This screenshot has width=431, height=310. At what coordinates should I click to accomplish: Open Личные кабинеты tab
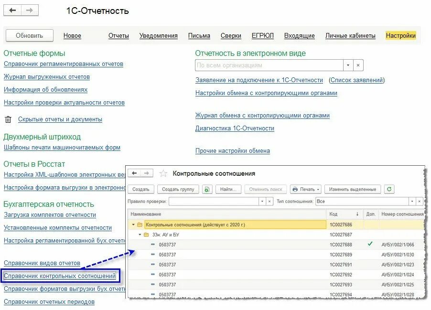click(x=350, y=36)
